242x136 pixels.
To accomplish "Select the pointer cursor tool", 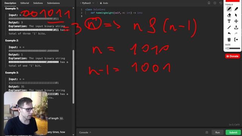I will click(236, 15).
